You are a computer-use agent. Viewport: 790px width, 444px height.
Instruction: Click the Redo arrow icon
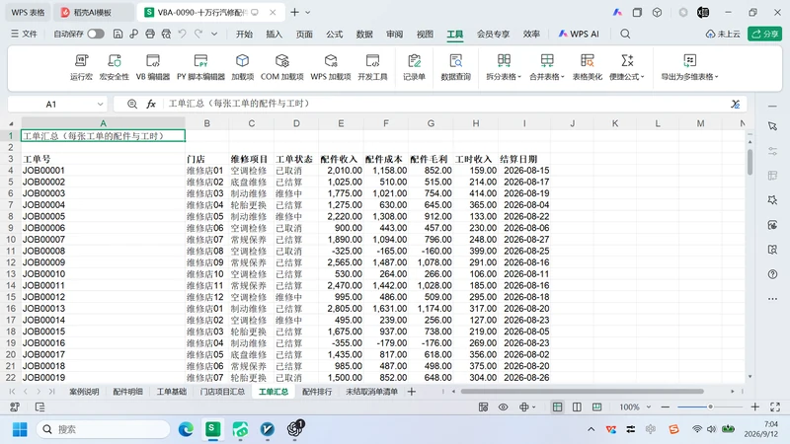point(198,34)
